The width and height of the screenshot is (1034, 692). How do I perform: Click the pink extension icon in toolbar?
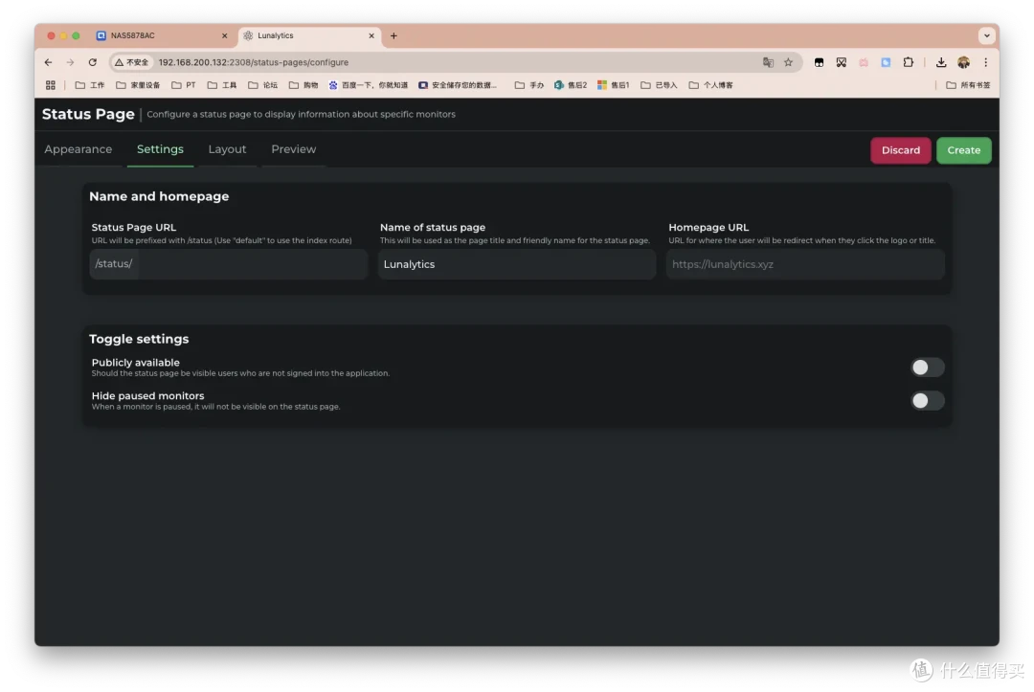[x=864, y=62]
